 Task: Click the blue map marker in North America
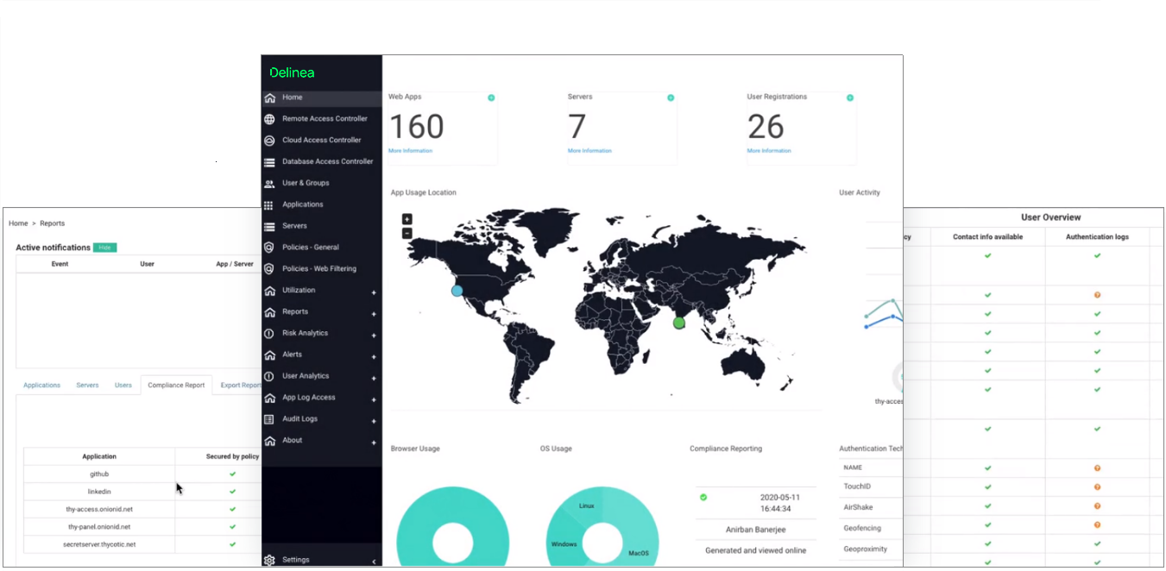click(x=457, y=292)
